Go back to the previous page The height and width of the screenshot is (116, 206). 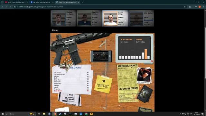pyautogui.click(x=3, y=7)
